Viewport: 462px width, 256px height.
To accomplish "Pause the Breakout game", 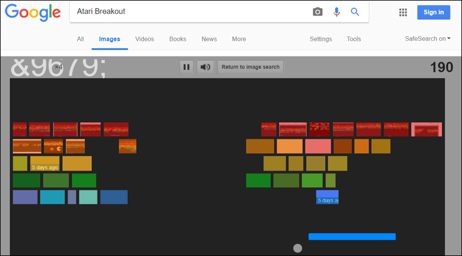I will point(186,67).
